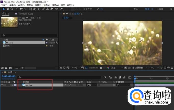This screenshot has width=174, height=110.
Task: Select the Pen tool in toolbar
Action: coord(34,9)
